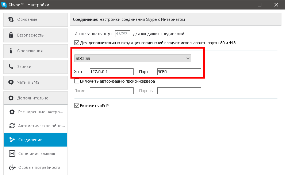Select Особые потребности sub-item
This screenshot has height=178, width=288.
35,167
